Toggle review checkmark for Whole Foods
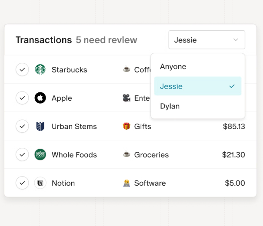The width and height of the screenshot is (263, 226). (22, 154)
